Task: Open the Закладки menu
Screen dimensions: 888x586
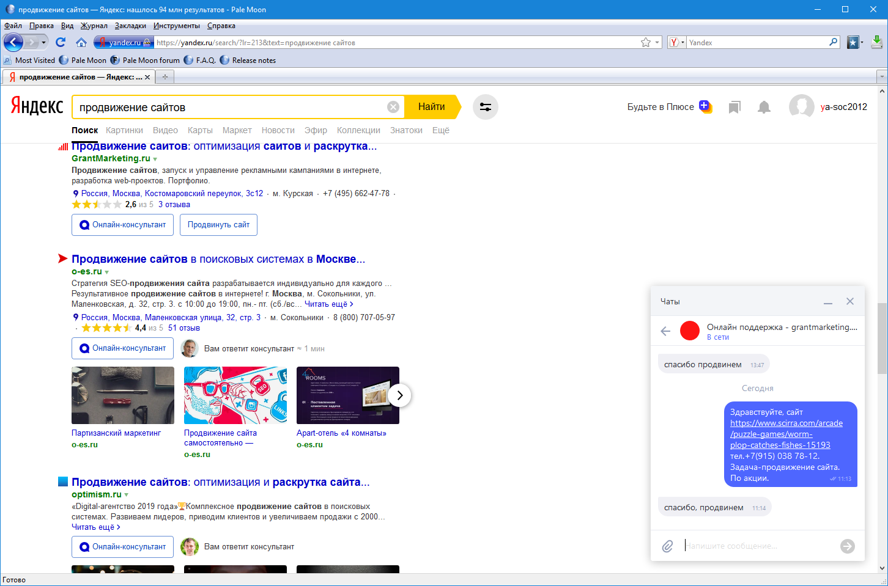Action: pyautogui.click(x=130, y=26)
